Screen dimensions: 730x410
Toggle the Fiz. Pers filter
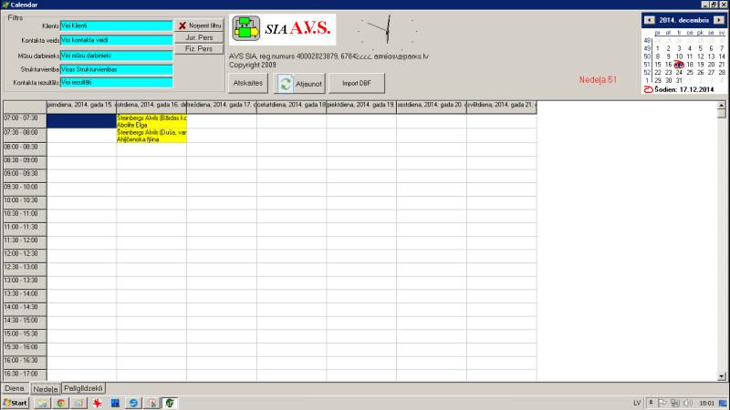click(x=199, y=49)
